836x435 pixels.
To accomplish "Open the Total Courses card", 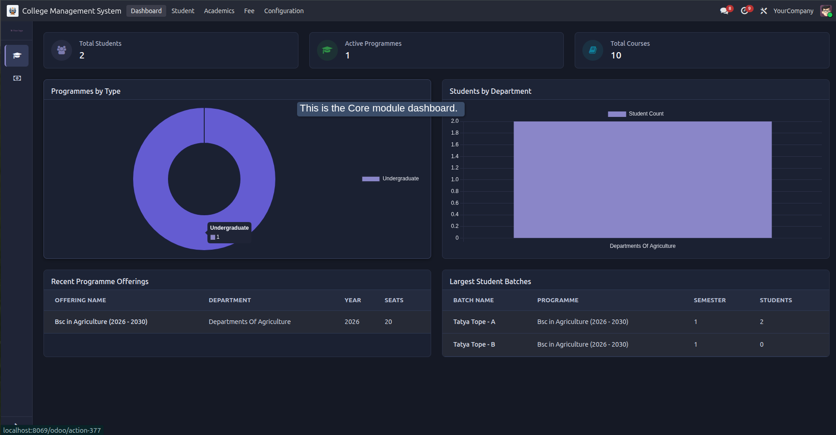I will 702,50.
